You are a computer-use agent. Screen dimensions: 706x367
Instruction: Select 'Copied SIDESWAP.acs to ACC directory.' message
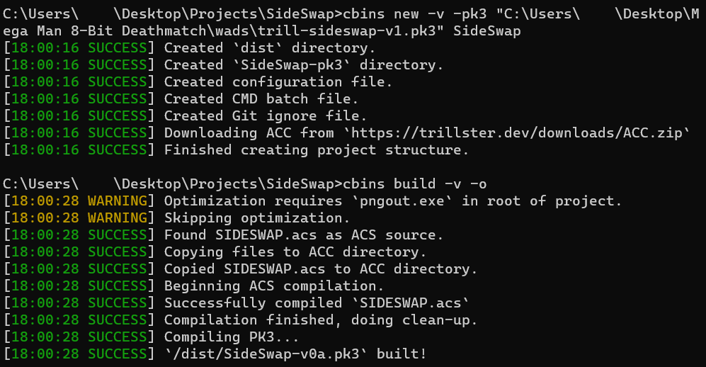click(321, 269)
